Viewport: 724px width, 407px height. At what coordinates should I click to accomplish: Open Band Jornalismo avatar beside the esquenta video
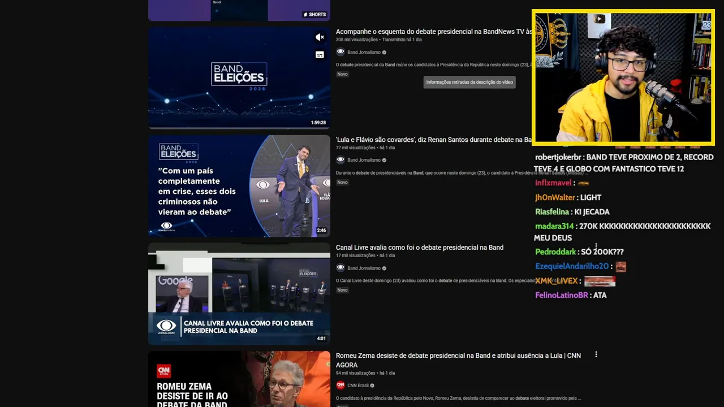pos(341,52)
